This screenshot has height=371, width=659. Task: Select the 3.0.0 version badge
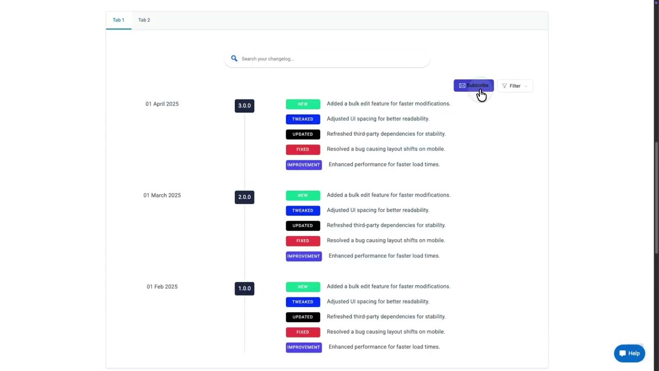tap(245, 106)
